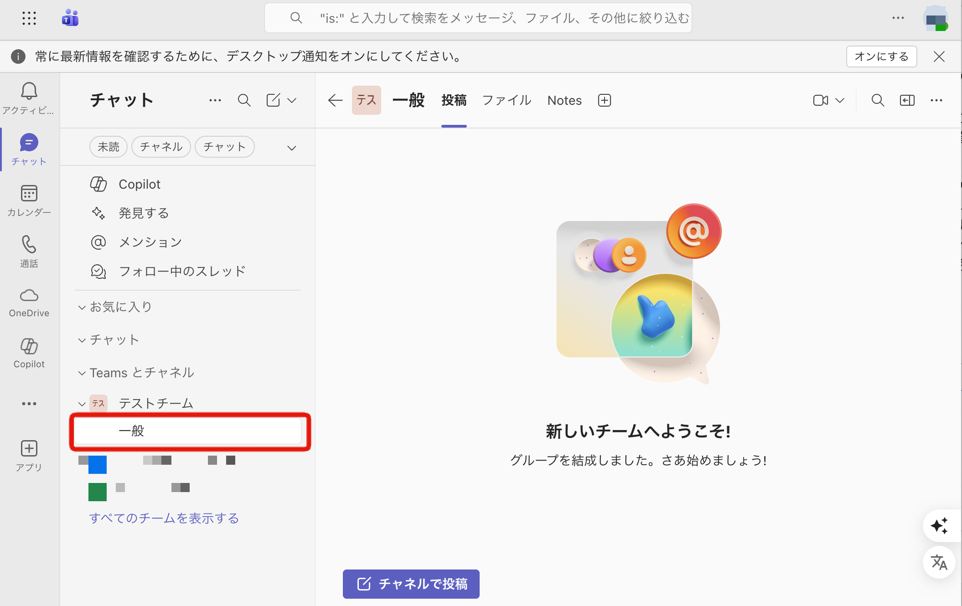962x606 pixels.
Task: Switch to the ファイル tab
Action: coord(506,100)
